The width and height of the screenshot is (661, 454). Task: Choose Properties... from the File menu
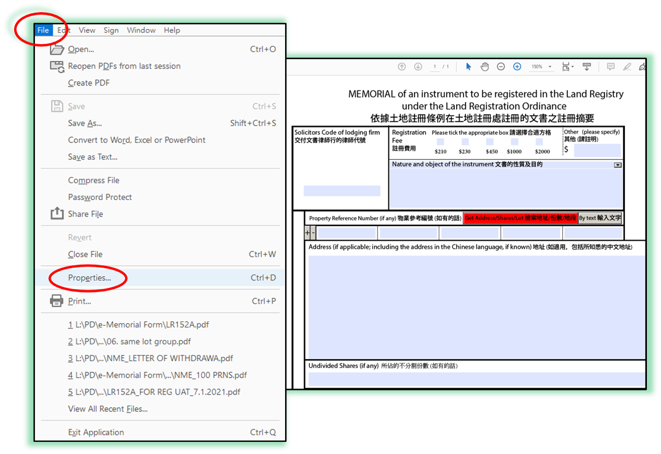click(89, 278)
